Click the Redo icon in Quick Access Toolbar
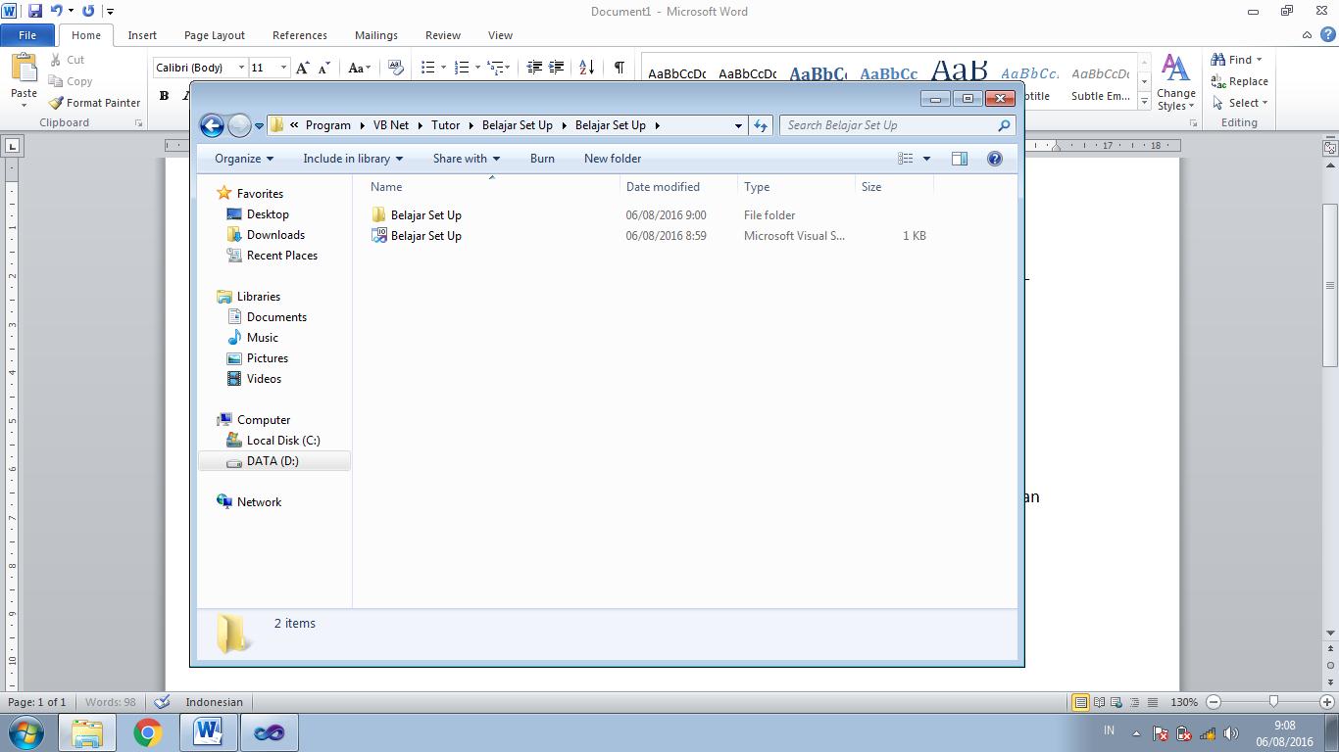Screen dimensions: 1339x752 tap(88, 11)
